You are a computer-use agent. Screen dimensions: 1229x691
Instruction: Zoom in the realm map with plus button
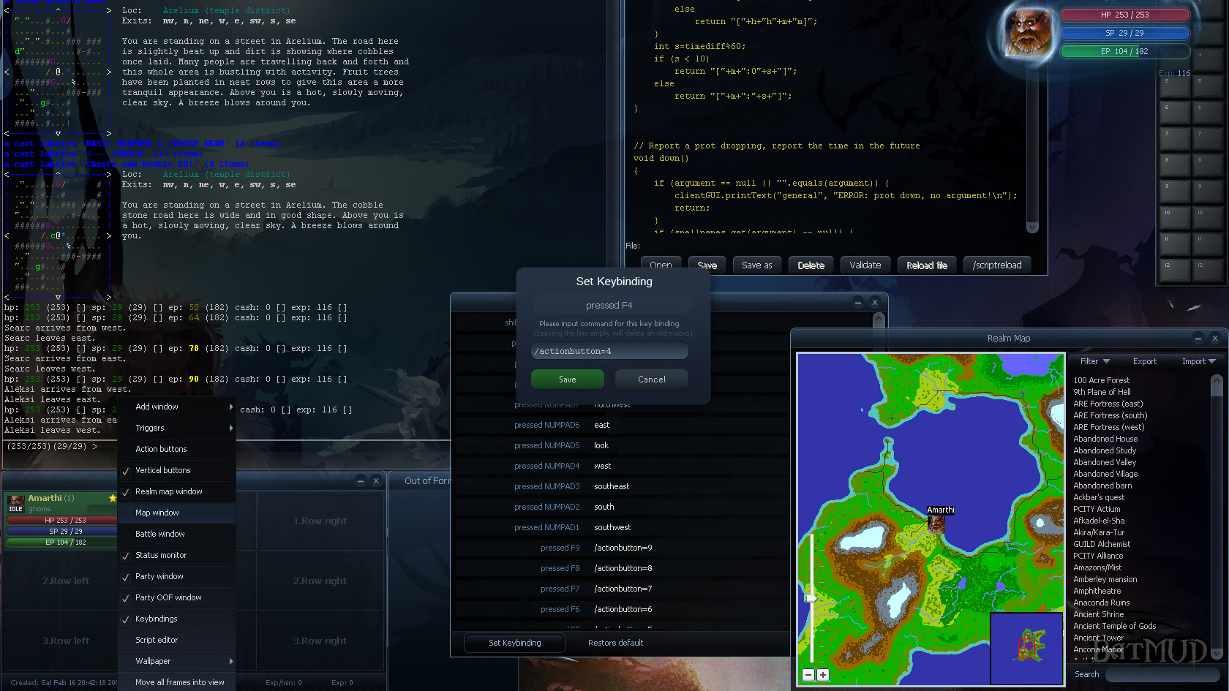pos(823,675)
